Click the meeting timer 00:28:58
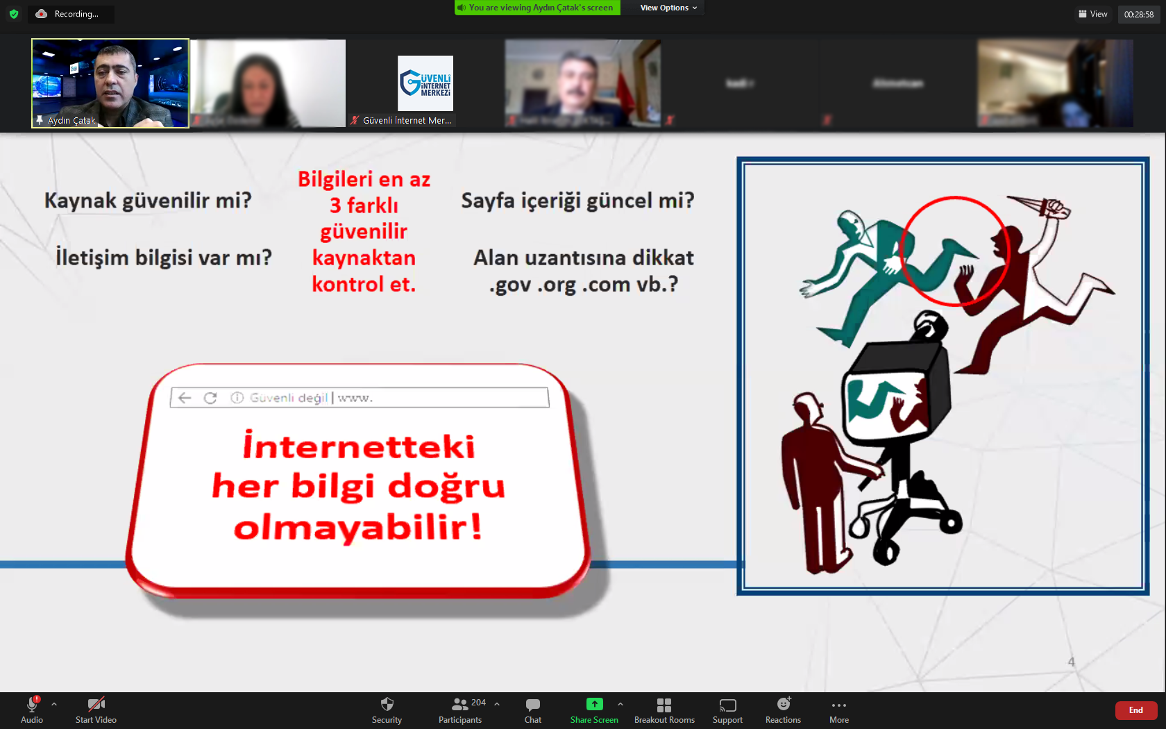Screen dimensions: 1166x729 point(1139,15)
